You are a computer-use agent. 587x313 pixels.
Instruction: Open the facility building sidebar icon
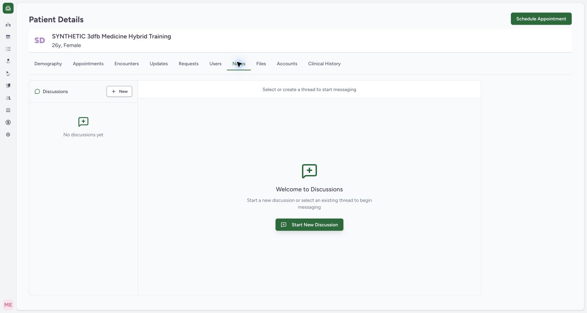point(8,24)
